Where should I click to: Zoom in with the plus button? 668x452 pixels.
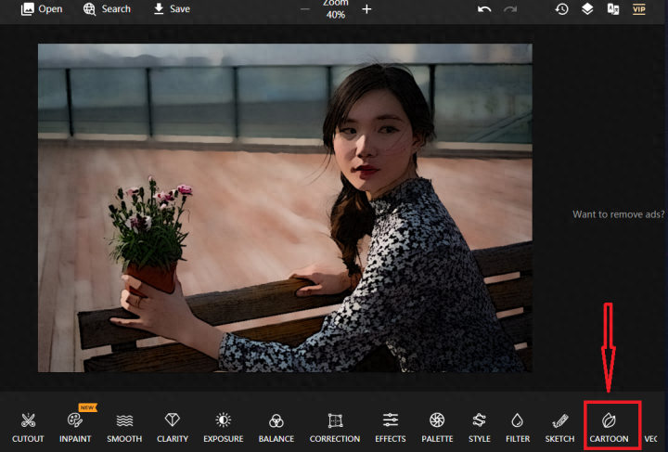click(x=366, y=9)
